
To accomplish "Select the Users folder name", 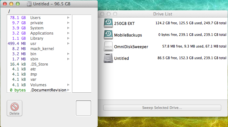I will click(35, 18).
